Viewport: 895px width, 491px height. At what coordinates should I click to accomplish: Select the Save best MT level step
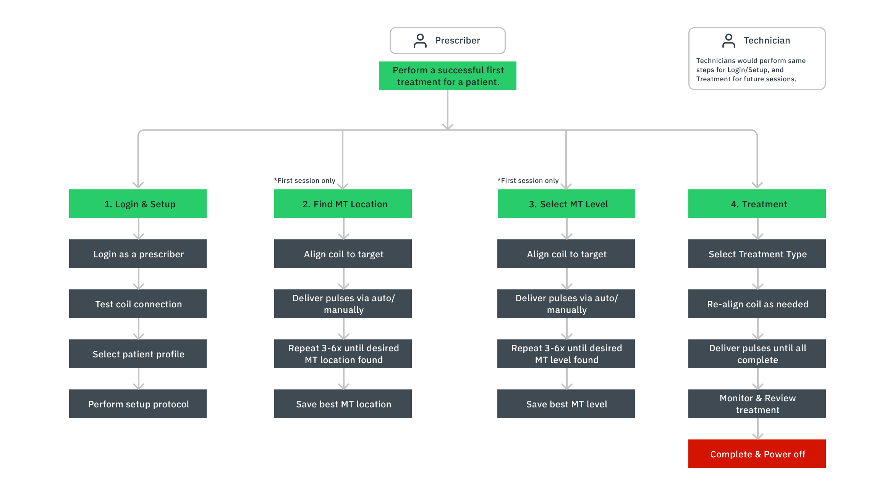point(566,404)
